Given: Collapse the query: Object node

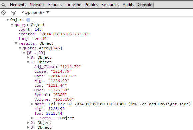Looking at the screenshot, I should pos(12,25).
